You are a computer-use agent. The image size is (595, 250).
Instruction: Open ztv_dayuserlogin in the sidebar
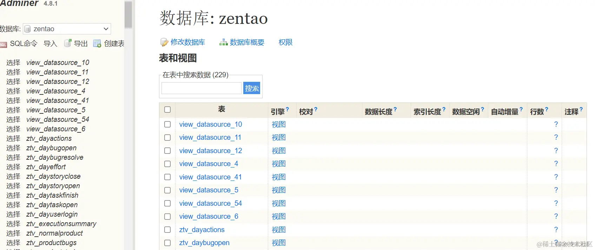coord(52,214)
